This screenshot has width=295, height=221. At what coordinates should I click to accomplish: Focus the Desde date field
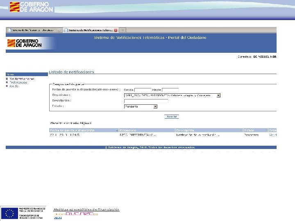pyautogui.click(x=143, y=90)
